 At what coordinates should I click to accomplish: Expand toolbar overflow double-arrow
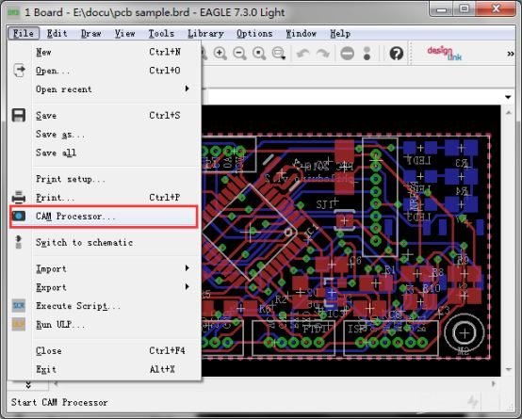pos(511,54)
